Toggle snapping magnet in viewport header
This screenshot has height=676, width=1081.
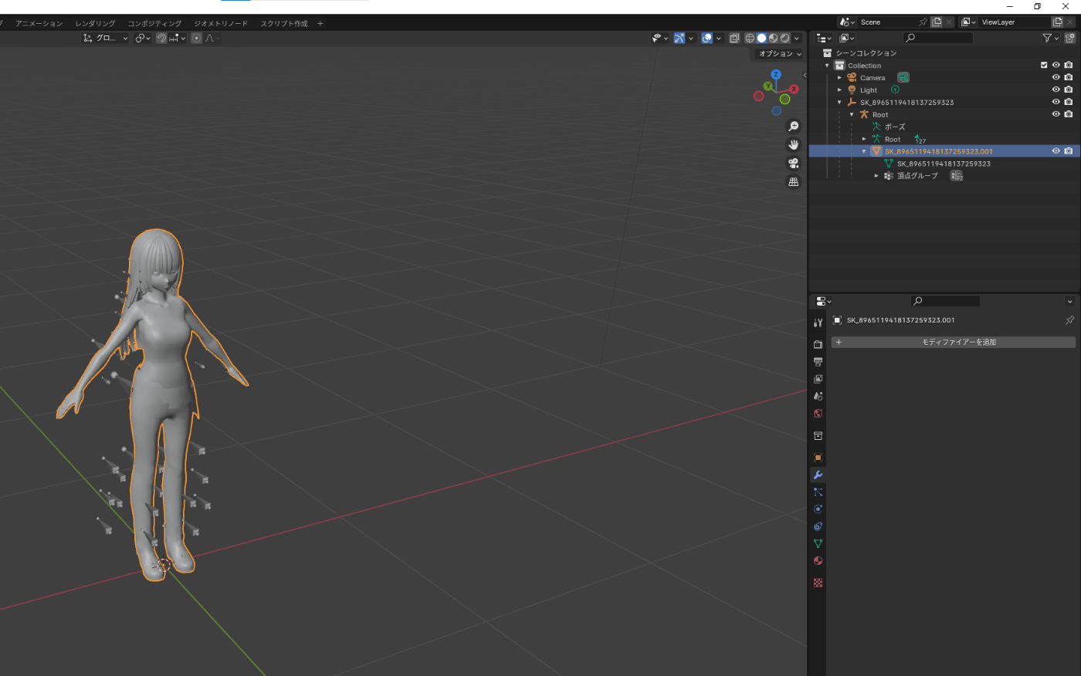click(x=161, y=38)
